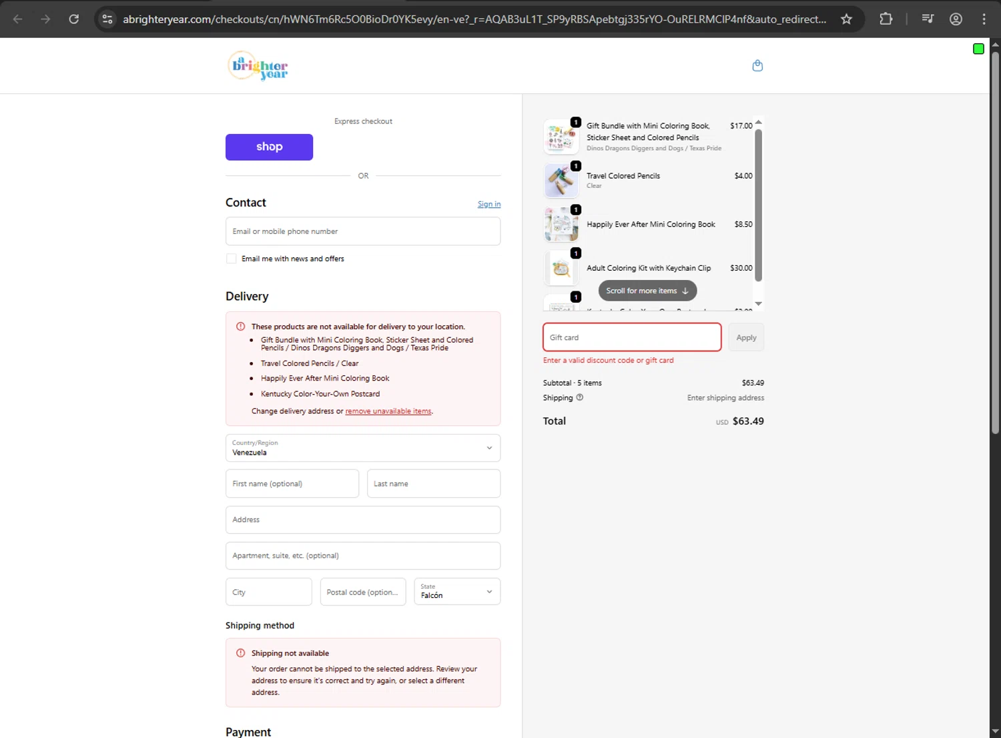This screenshot has width=1001, height=738.
Task: Click Scroll for more items button
Action: (647, 291)
